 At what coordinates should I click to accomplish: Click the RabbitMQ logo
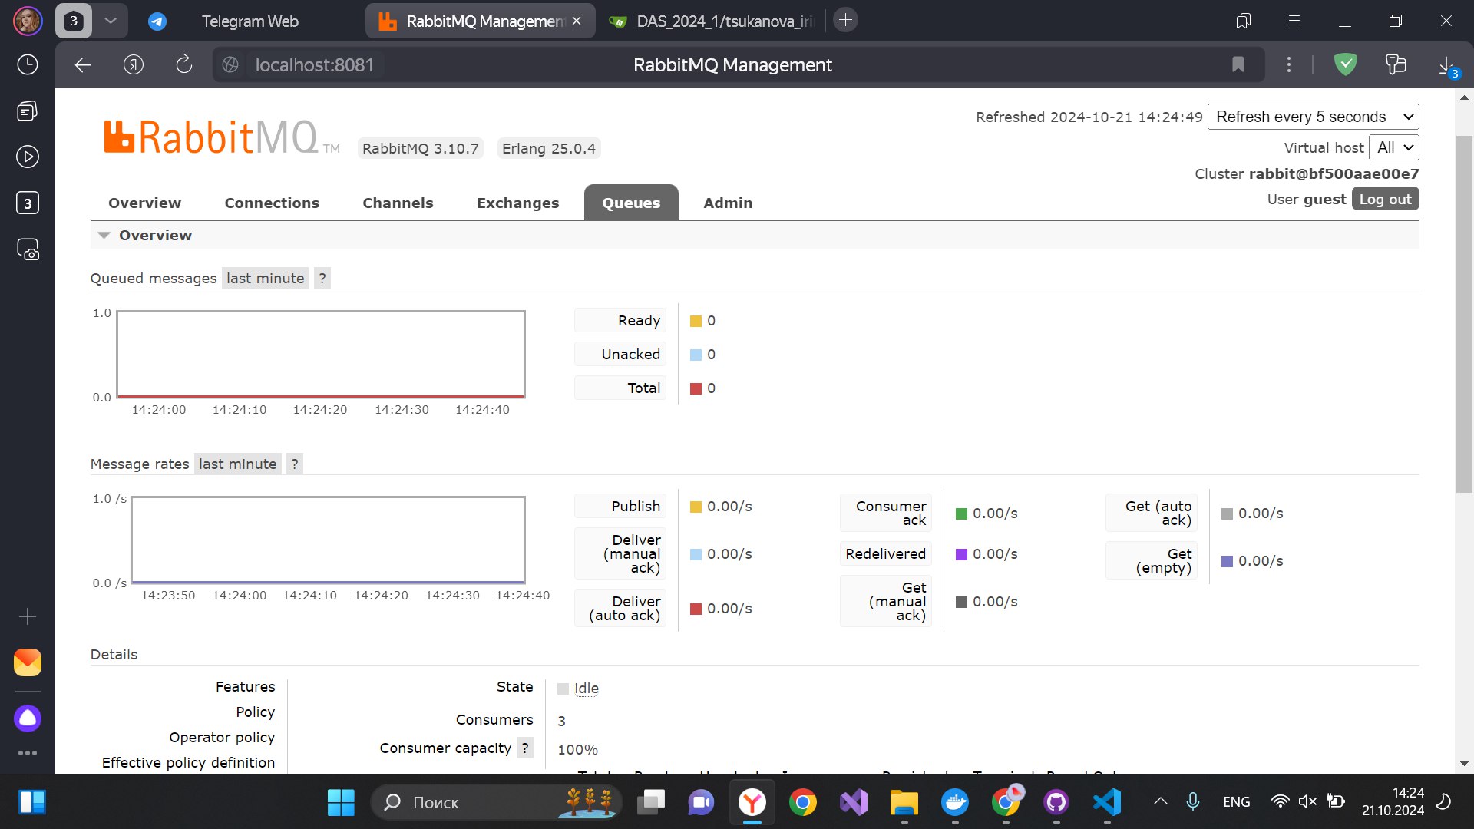pyautogui.click(x=222, y=137)
